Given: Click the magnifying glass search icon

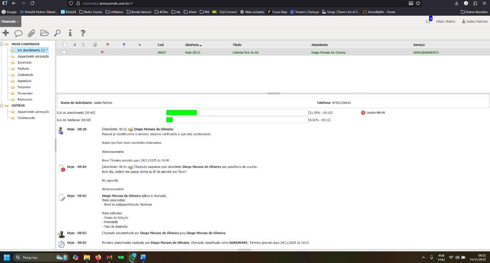Looking at the screenshot, I should point(57,33).
